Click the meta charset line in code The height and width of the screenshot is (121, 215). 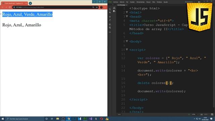pos(152,21)
